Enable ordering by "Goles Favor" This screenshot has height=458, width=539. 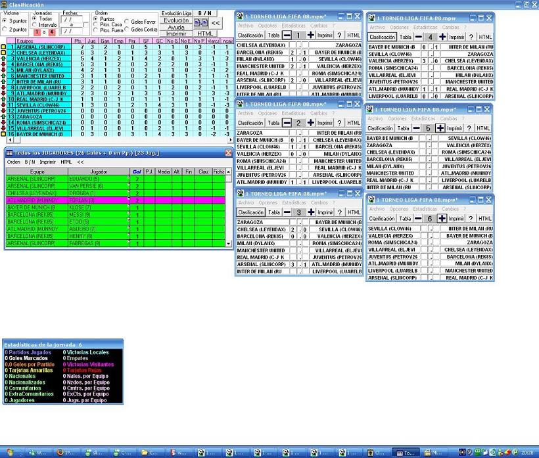click(127, 22)
